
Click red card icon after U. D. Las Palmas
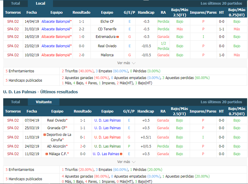click(x=121, y=154)
